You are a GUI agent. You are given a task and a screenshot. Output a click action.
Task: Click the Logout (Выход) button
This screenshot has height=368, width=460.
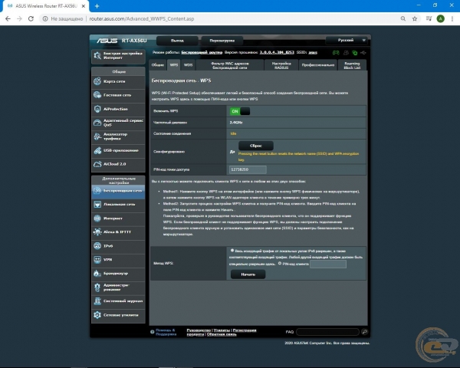point(177,41)
